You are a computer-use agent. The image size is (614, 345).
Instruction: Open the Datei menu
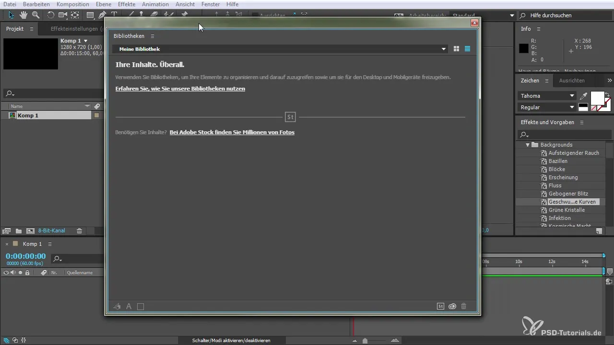point(10,4)
